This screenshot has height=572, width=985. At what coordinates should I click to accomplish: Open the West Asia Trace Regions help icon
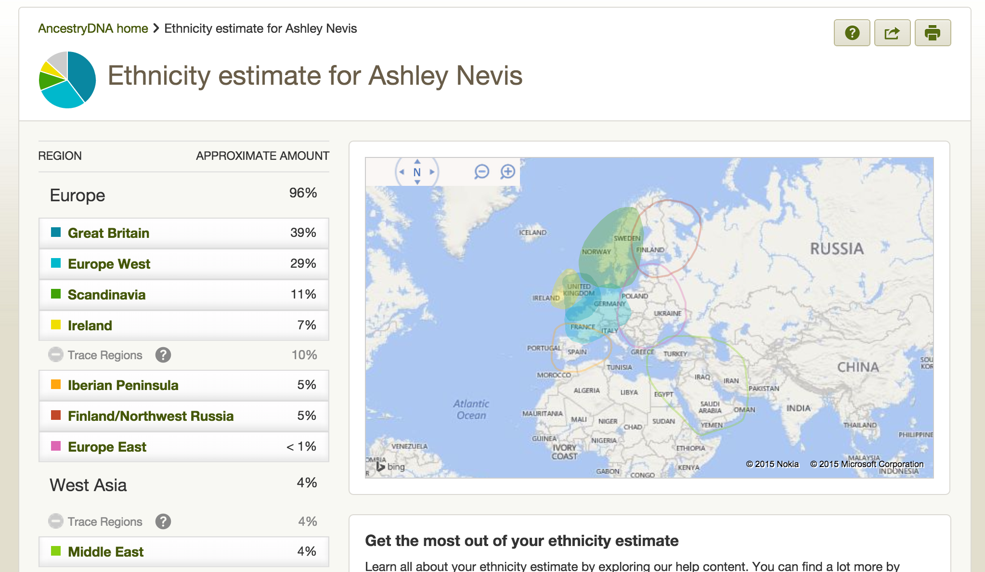163,521
